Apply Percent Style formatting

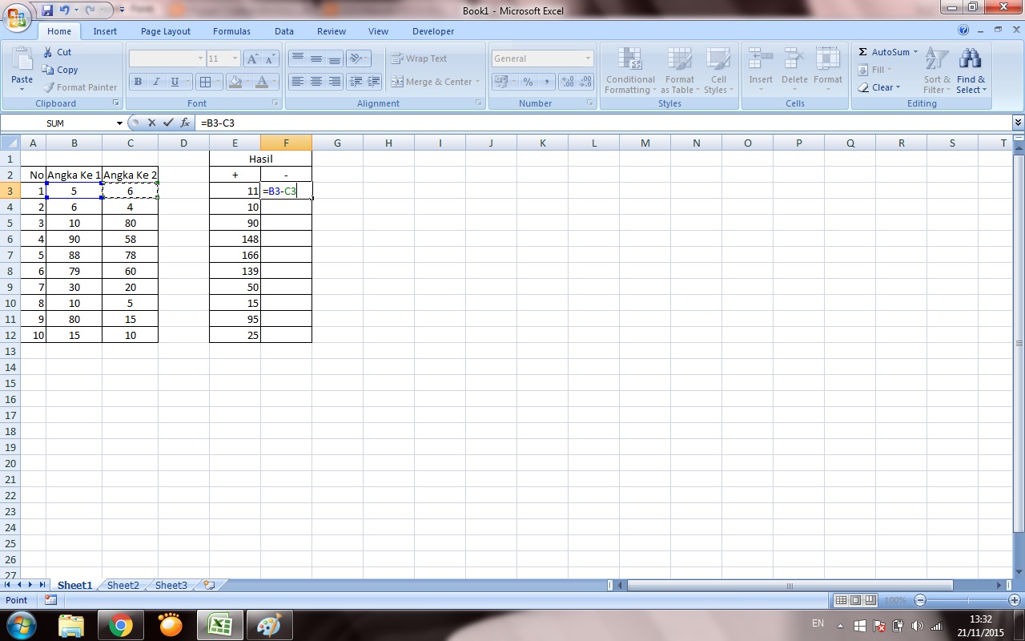(529, 82)
